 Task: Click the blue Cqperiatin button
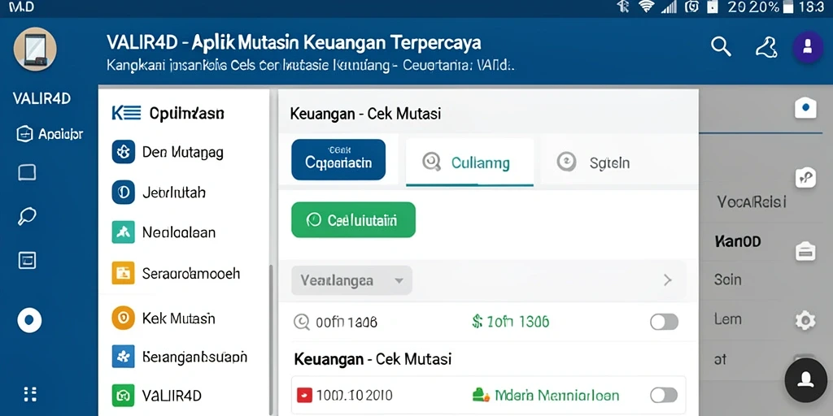(338, 160)
